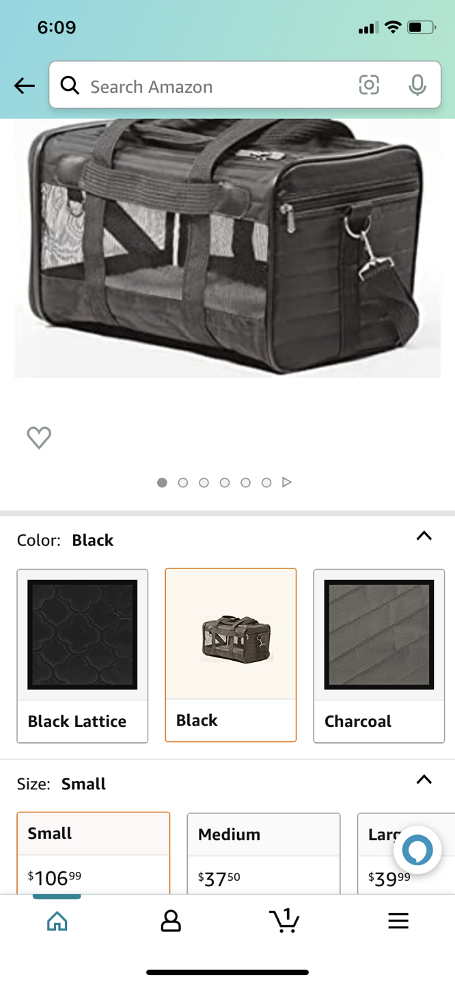View the shopping cart icon
The image size is (455, 984).
(x=284, y=920)
